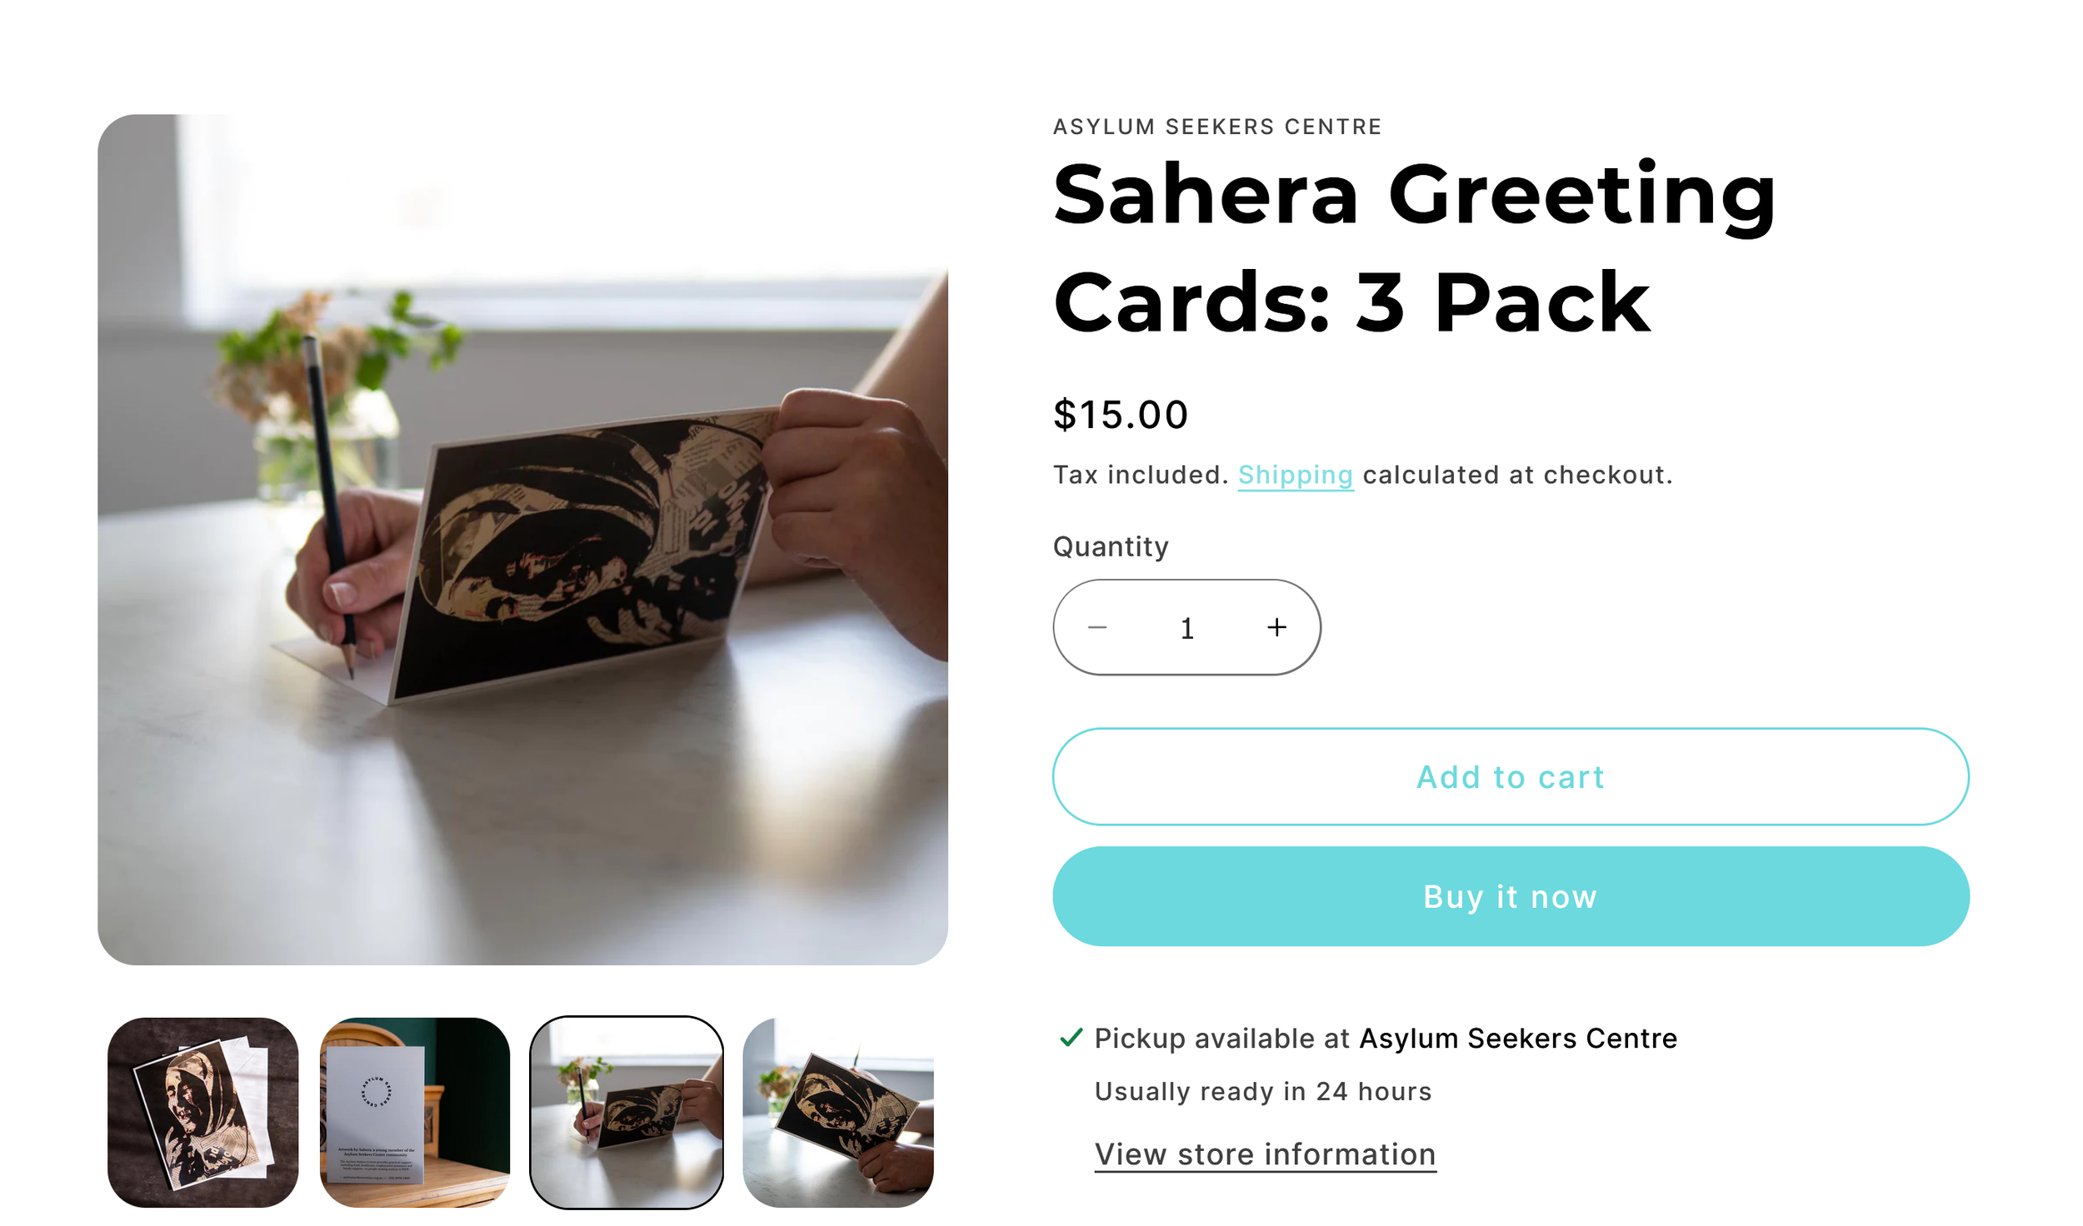Decrease quantity with the minus icon
This screenshot has height=1226, width=2083.
1097,628
